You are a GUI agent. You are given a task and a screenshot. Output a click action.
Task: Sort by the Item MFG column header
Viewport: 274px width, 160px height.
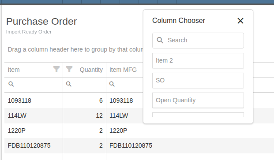tap(123, 70)
